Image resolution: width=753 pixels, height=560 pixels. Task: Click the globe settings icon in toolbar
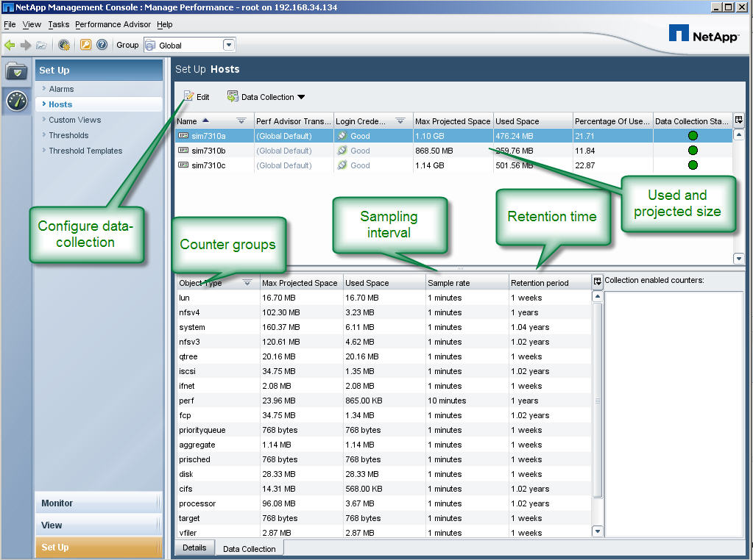[x=64, y=45]
